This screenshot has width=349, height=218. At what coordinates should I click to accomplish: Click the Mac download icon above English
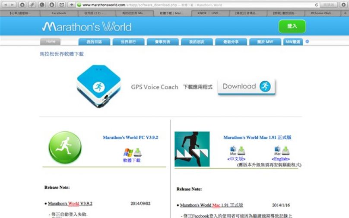click(282, 151)
